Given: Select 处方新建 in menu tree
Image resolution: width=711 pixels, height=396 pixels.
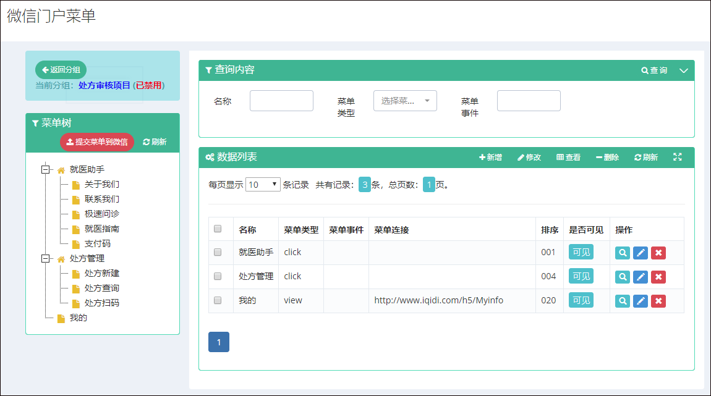Looking at the screenshot, I should point(101,273).
